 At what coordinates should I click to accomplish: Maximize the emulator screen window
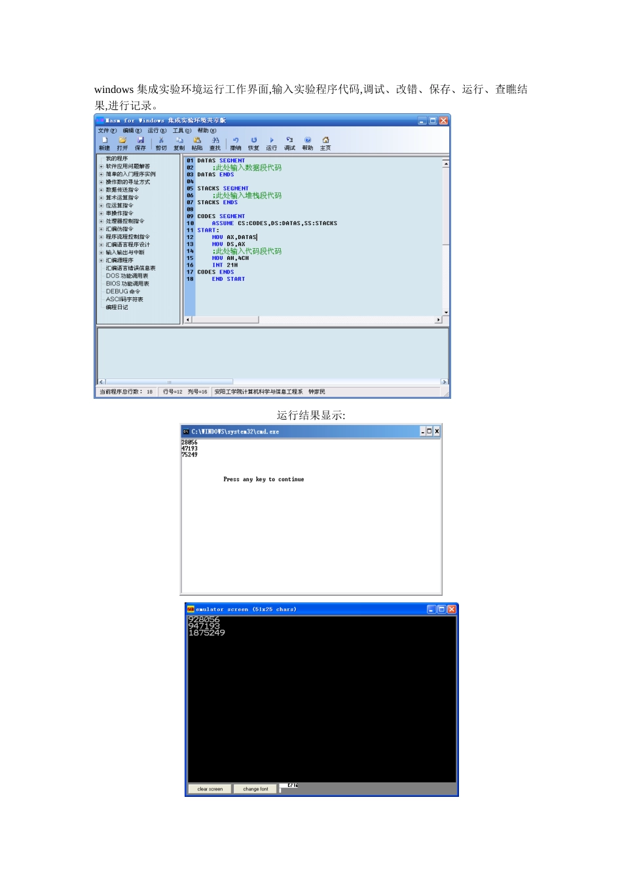pos(442,610)
